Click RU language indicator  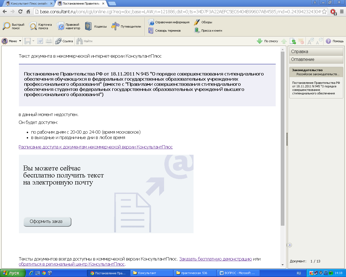(x=299, y=273)
